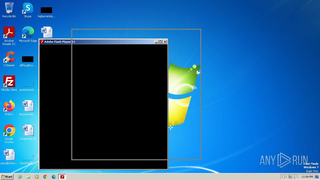Open Windows Explorer from the taskbar
320x180 pixels.
click(28, 177)
